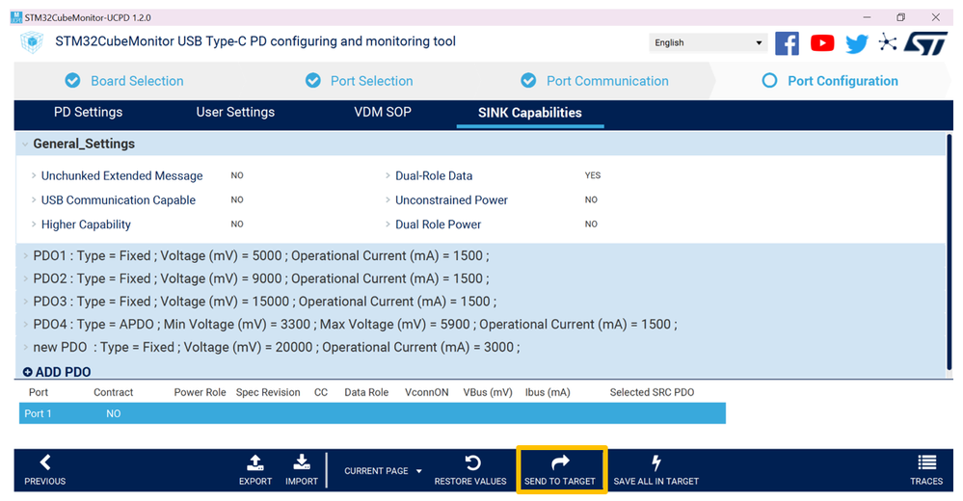Collapse the General_Settings section

25,145
